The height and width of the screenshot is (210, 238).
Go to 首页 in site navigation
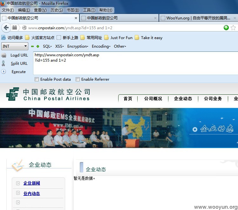(x=128, y=98)
